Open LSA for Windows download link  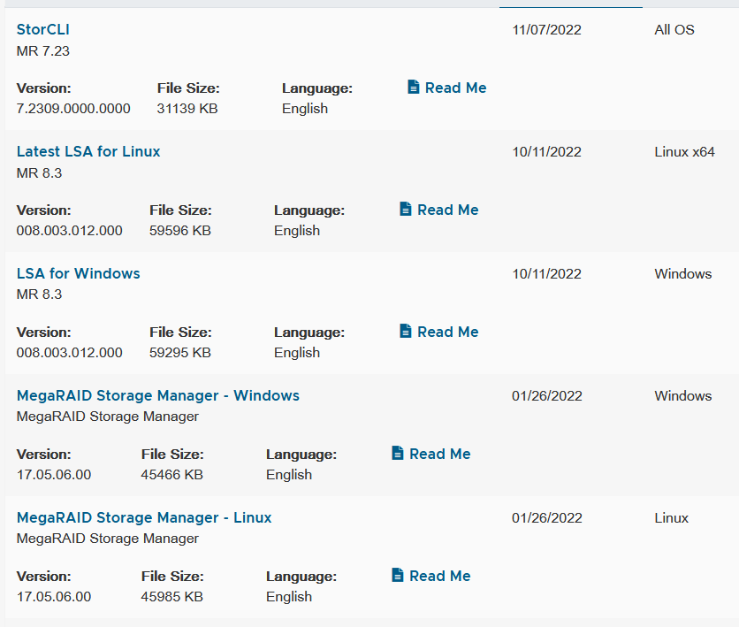point(79,273)
